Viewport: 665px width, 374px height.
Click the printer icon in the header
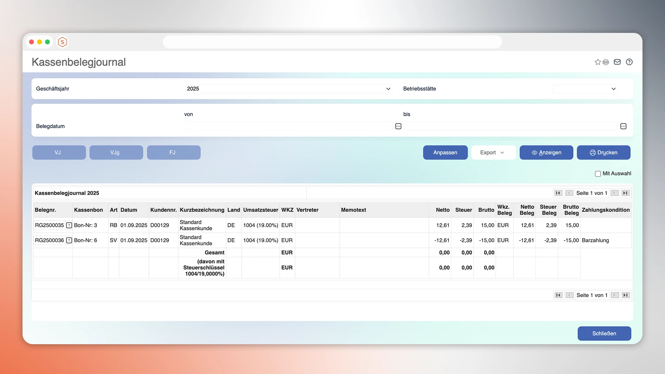tap(606, 62)
